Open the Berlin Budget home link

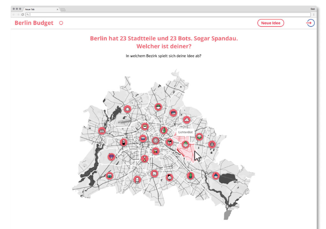[34, 23]
